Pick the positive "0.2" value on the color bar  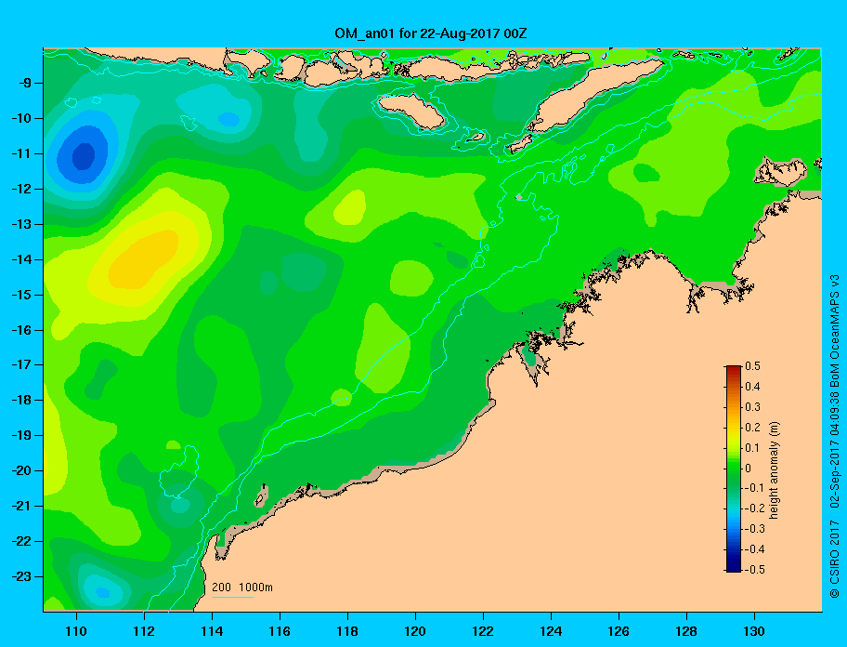(753, 428)
